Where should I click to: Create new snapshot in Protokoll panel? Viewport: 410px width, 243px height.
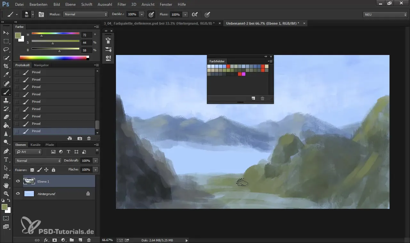click(80, 138)
